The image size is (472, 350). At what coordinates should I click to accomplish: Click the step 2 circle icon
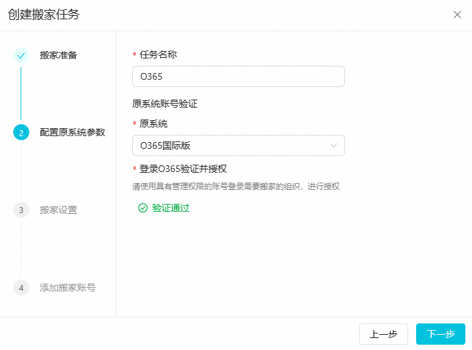(21, 133)
